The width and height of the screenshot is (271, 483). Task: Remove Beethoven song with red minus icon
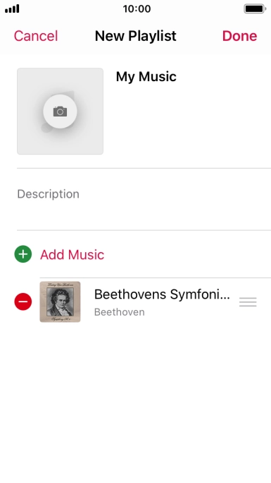[23, 302]
